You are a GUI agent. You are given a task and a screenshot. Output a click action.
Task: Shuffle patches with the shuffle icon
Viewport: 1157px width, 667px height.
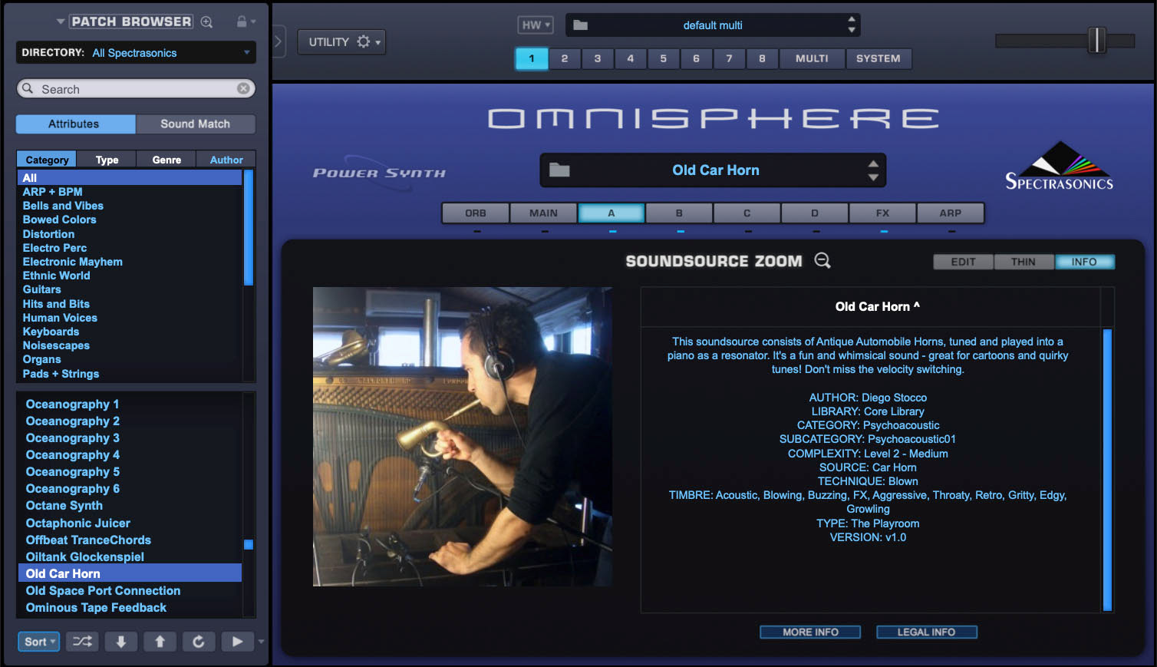(x=82, y=642)
